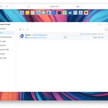The height and width of the screenshot is (108, 108).
Task: Open the colorful app grid icon in dock
Action: coord(33,13)
